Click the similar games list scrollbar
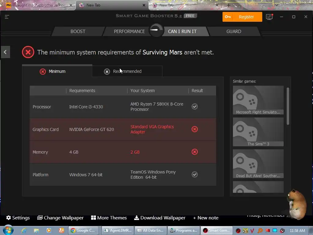 coord(288,106)
